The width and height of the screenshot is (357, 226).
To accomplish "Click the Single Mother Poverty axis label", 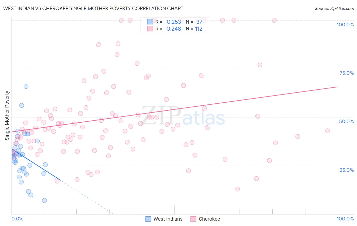I will pyautogui.click(x=7, y=116).
